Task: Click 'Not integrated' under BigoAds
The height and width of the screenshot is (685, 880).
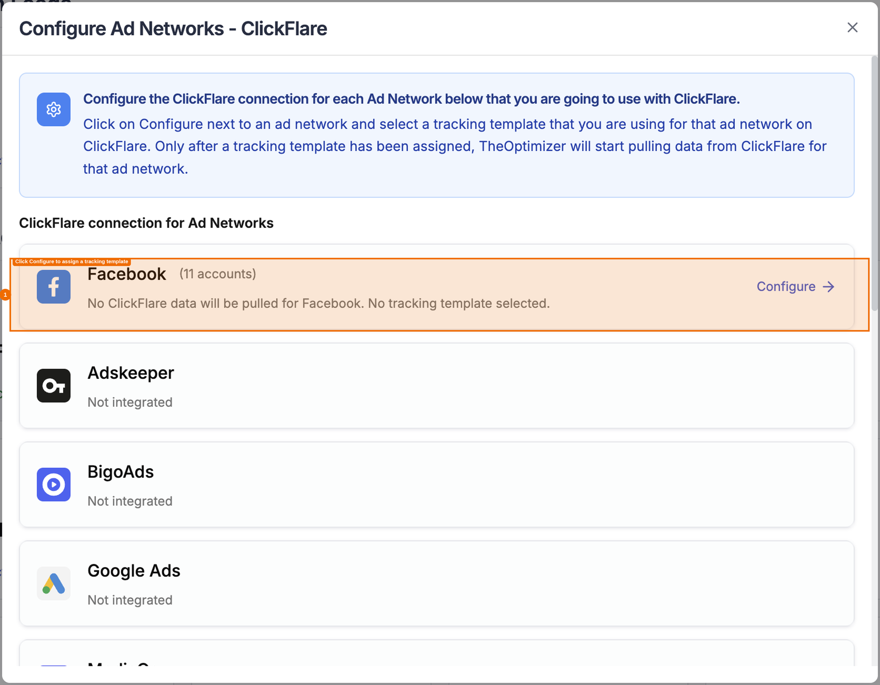Action: point(130,501)
